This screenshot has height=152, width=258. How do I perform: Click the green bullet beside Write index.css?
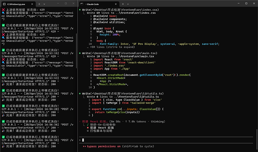[x=80, y=10]
